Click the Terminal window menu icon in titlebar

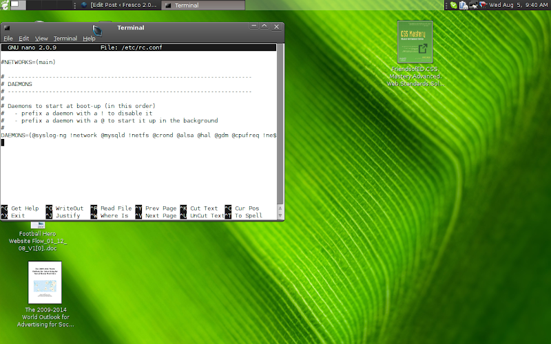point(7,28)
